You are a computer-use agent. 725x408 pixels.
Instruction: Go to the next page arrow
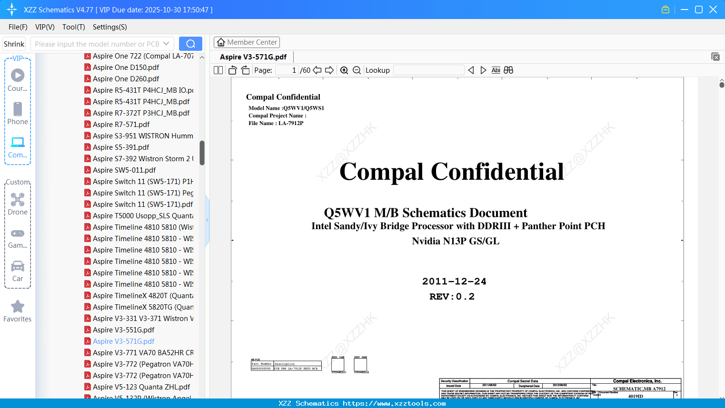[329, 70]
